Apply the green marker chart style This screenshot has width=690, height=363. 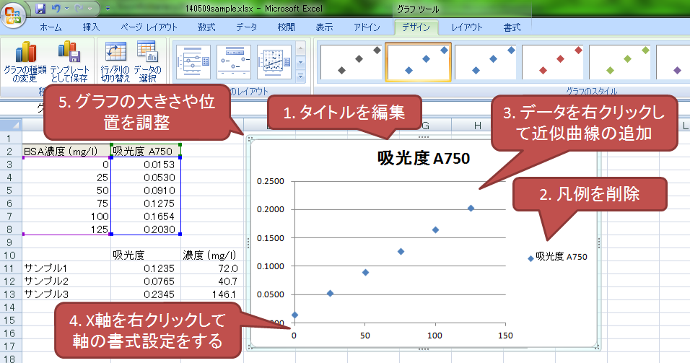620,61
